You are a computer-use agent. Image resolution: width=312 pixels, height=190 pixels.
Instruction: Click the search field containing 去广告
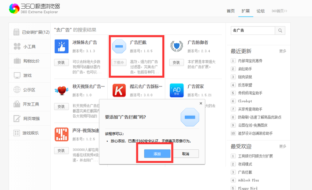(253, 30)
